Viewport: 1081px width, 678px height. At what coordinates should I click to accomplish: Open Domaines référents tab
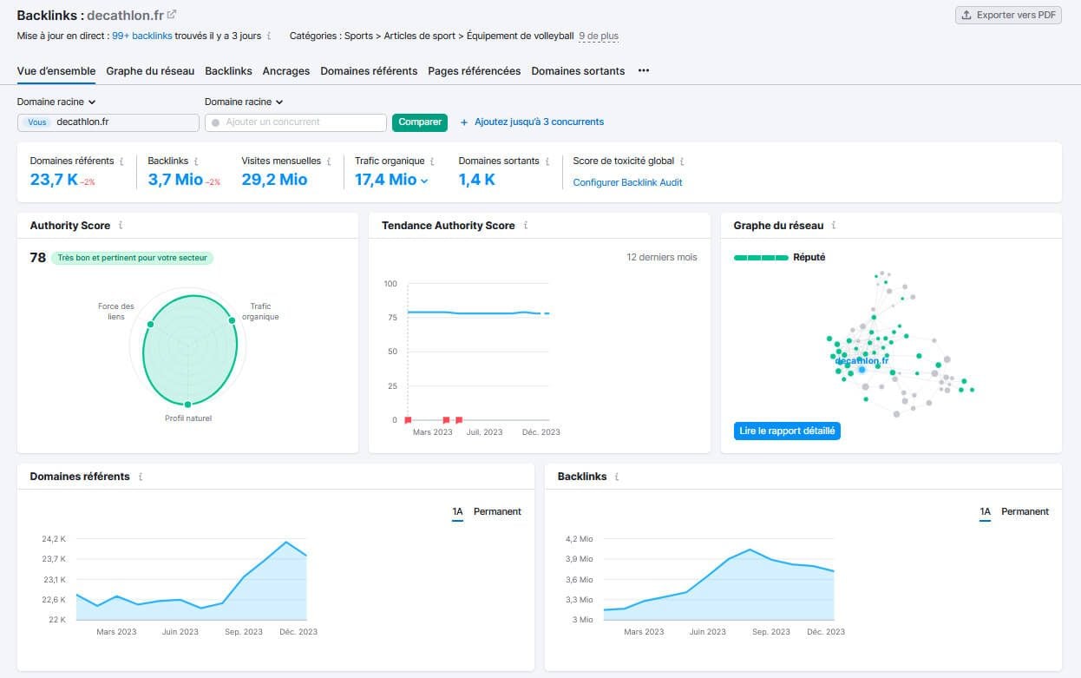369,71
